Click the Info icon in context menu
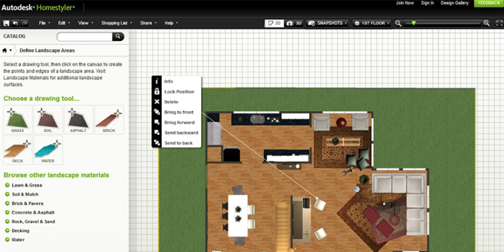 point(157,81)
